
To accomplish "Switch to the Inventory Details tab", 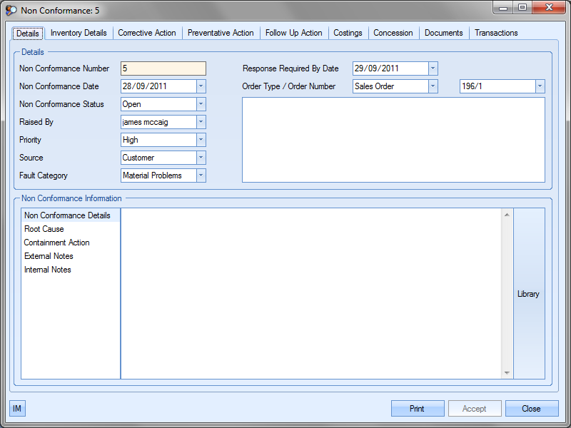I will (79, 33).
